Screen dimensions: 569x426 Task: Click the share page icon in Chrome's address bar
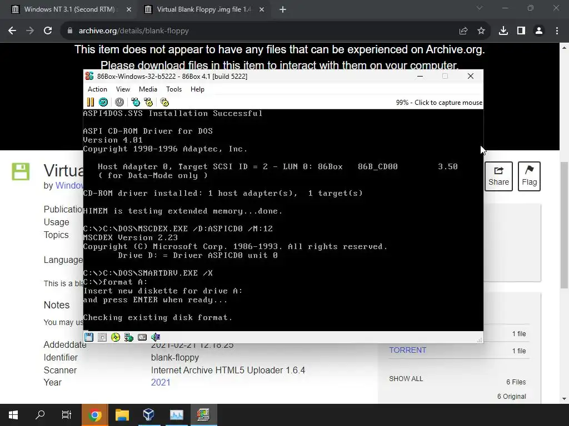click(463, 31)
